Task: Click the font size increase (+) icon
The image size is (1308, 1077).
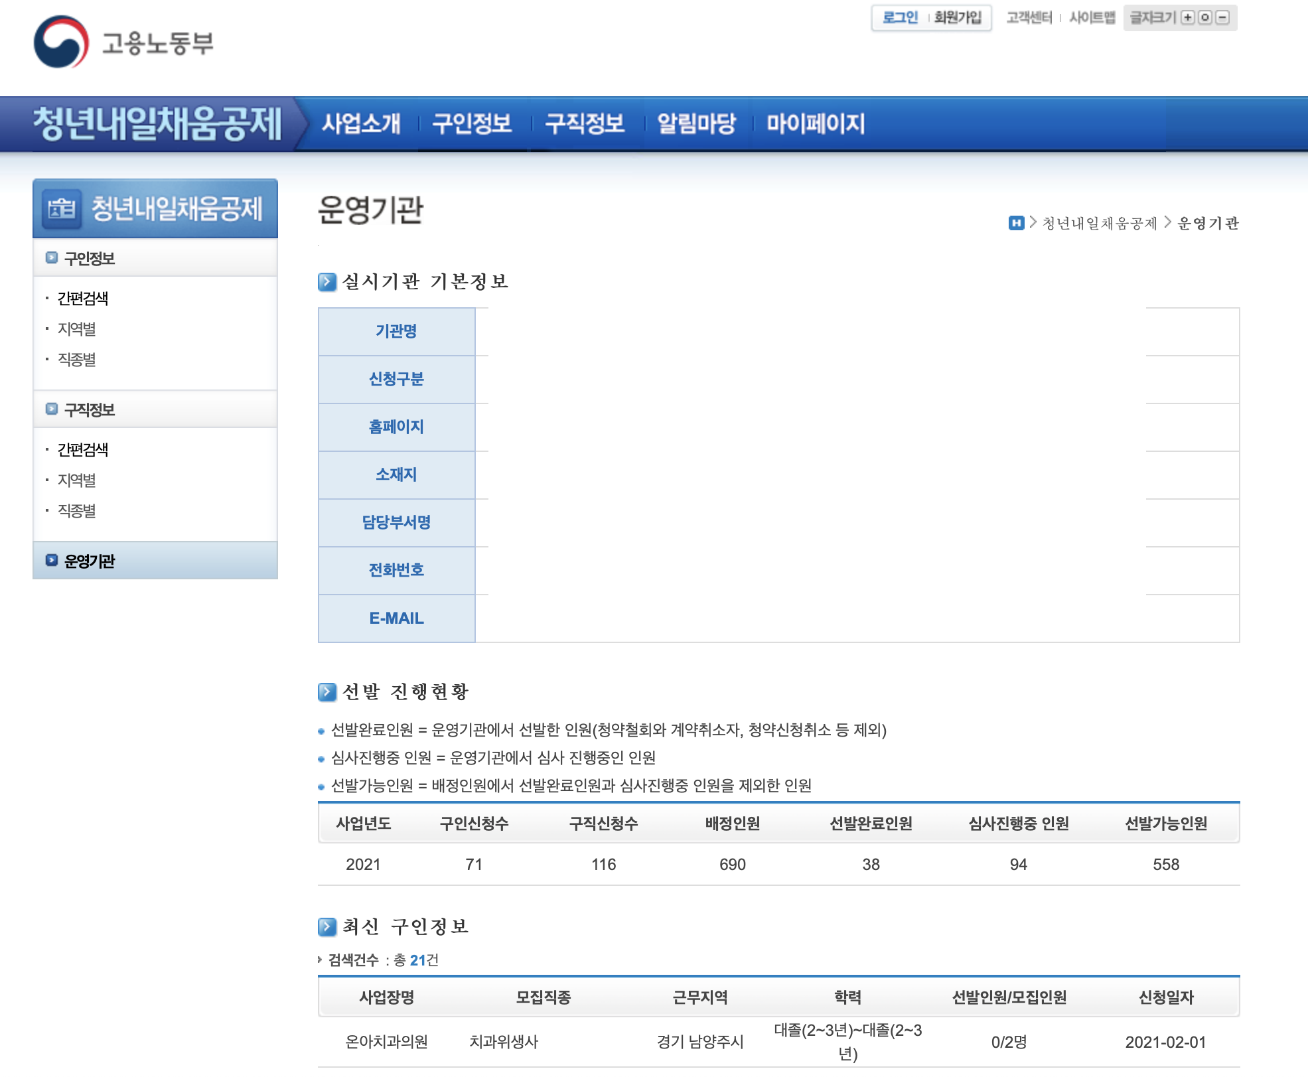Action: pos(1188,18)
